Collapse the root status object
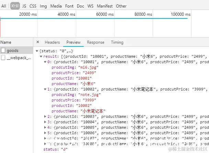This screenshot has width=209, height=153. [x=37, y=51]
